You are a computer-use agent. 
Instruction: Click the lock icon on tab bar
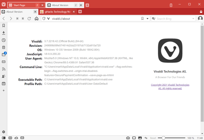[x=201, y=12]
